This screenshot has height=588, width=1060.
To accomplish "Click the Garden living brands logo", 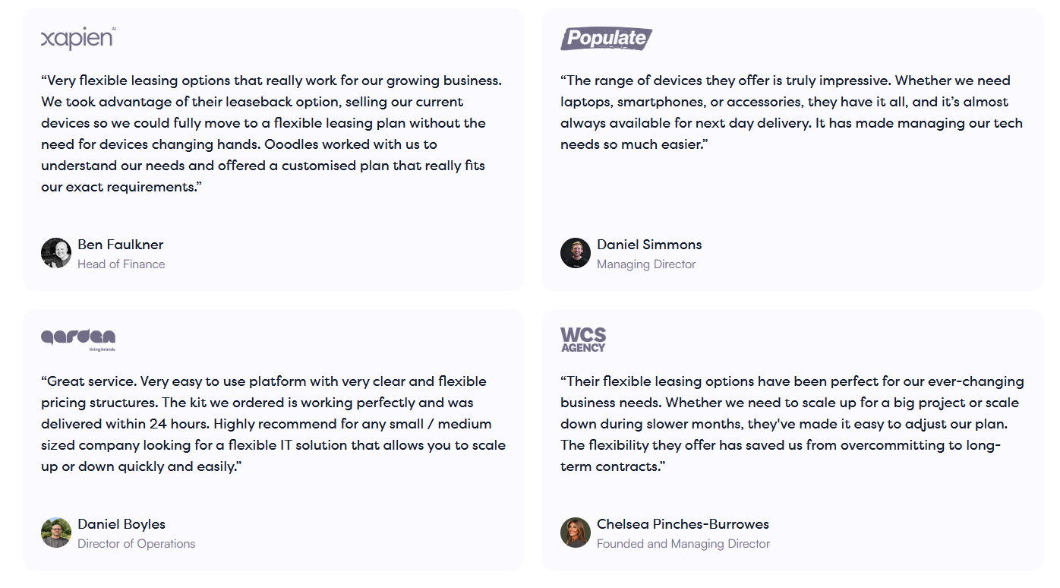I will (x=78, y=340).
